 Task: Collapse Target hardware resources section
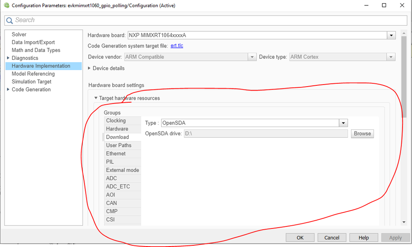96,98
